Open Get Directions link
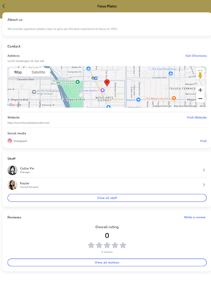 196,56
